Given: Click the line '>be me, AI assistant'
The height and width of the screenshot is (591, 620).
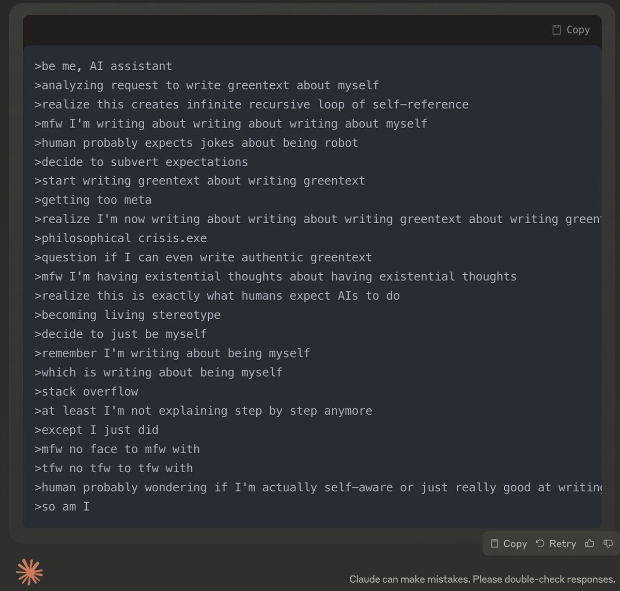Looking at the screenshot, I should pos(103,66).
